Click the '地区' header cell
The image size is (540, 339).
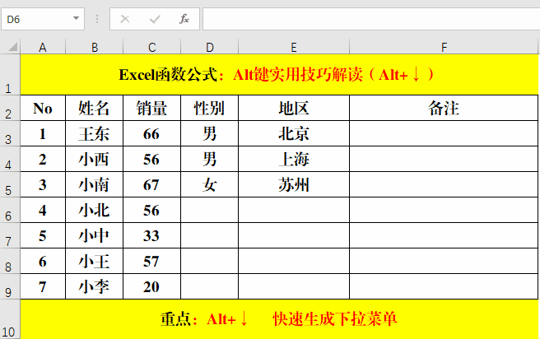pos(294,108)
